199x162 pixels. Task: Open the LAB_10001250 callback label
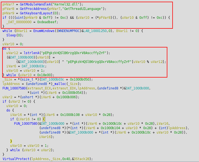point(95,31)
